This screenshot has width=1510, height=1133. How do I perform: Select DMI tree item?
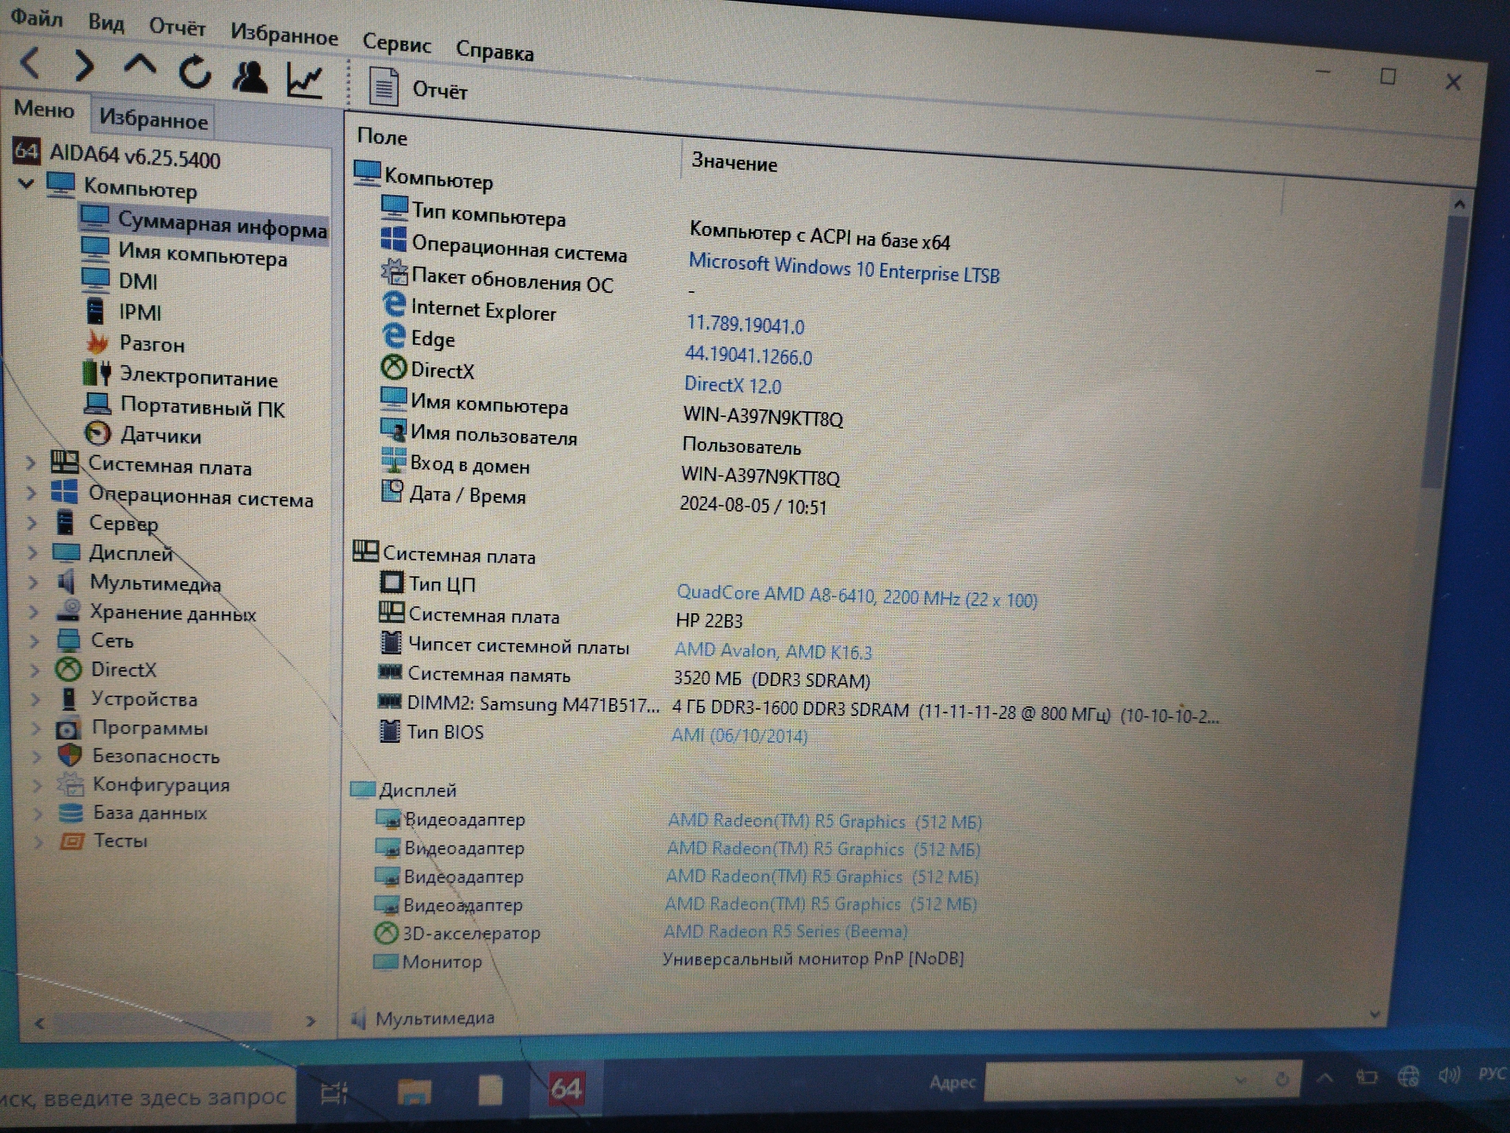138,281
